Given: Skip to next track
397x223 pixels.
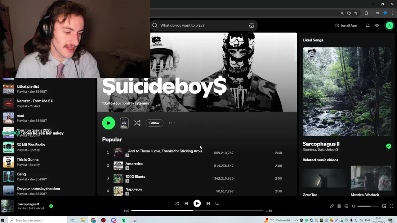Looking at the screenshot, I should point(208,203).
